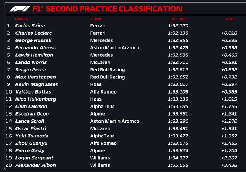Click Oscar Piastri's name
Image resolution: width=246 pixels, height=172 pixels.
(x=31, y=129)
